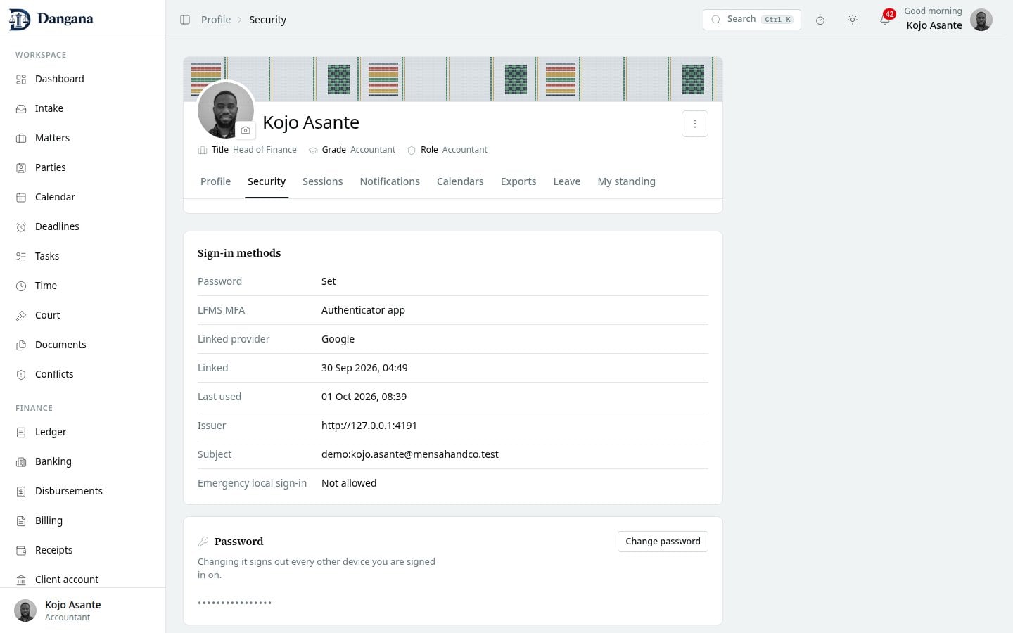Click the Dangana logo
The height and width of the screenshot is (633, 1013).
point(51,20)
